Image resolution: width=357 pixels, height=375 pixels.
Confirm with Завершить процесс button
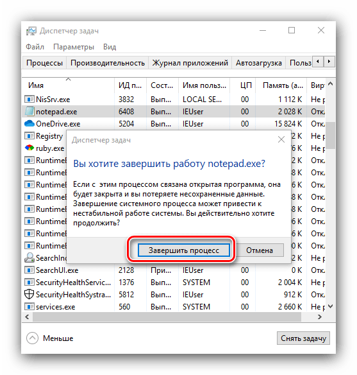[184, 250]
